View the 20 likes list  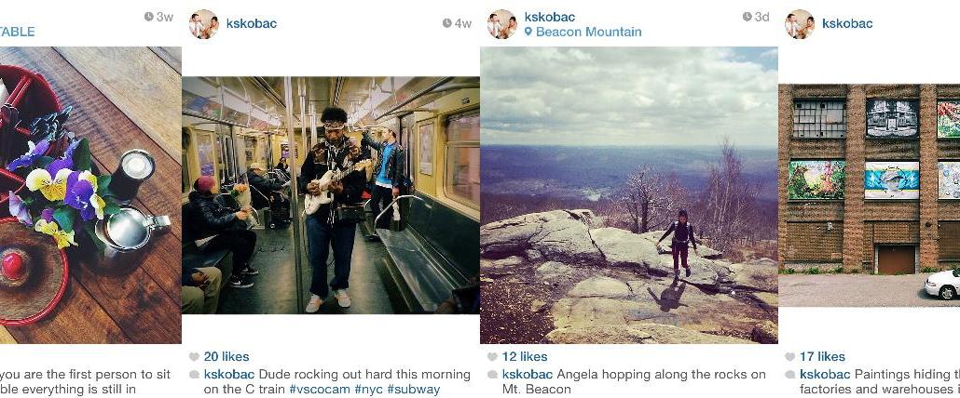tap(226, 356)
